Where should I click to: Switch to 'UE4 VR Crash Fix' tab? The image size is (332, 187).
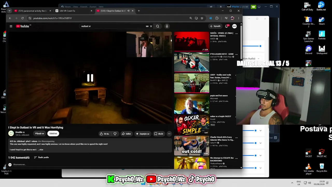coord(74,11)
